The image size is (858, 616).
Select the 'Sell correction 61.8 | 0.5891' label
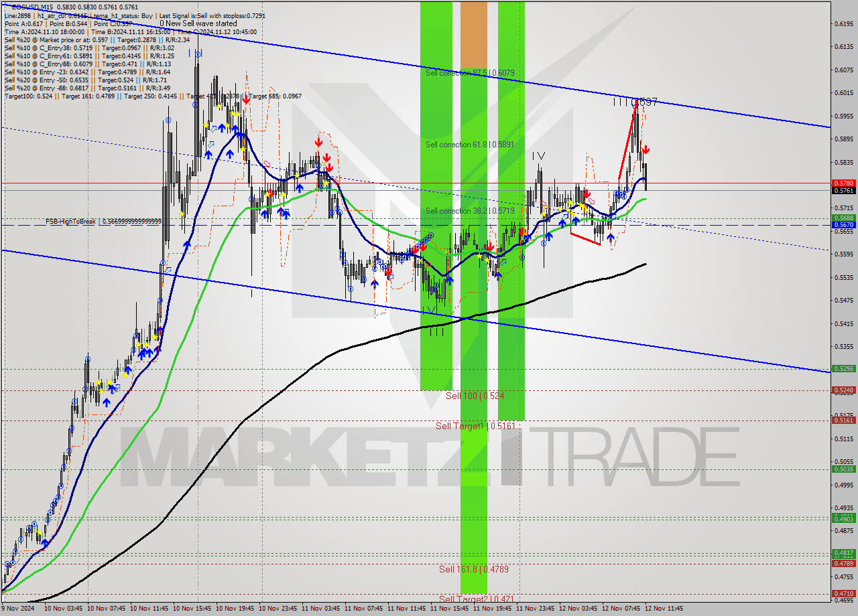pyautogui.click(x=470, y=144)
